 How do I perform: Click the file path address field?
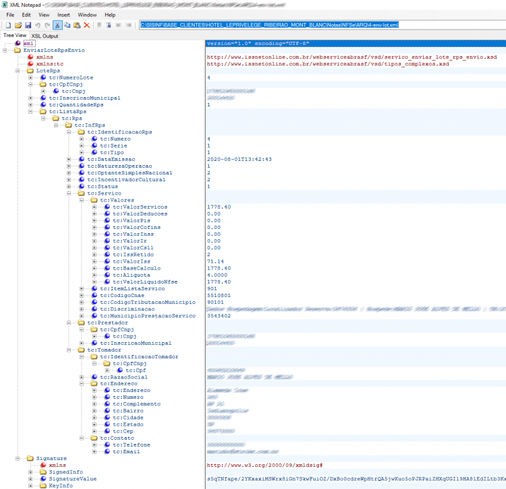pyautogui.click(x=322, y=25)
